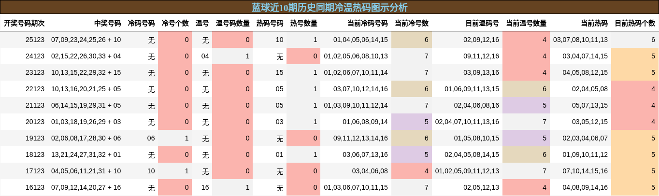Viewport: 659px width, 196px height.
Task: Select current hot codes 03,07,08,10,11,13
Action: (581, 40)
